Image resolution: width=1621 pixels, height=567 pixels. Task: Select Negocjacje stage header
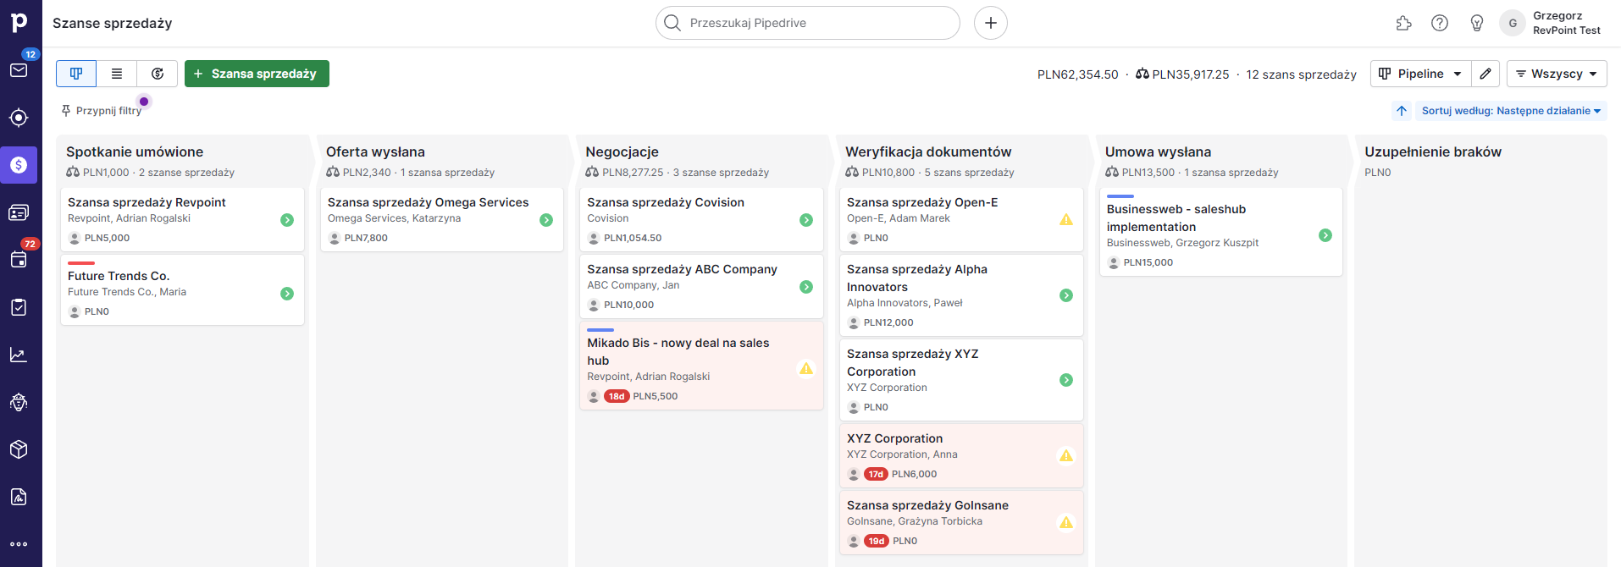(x=622, y=151)
